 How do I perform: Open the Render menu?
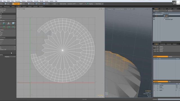coord(41,1)
